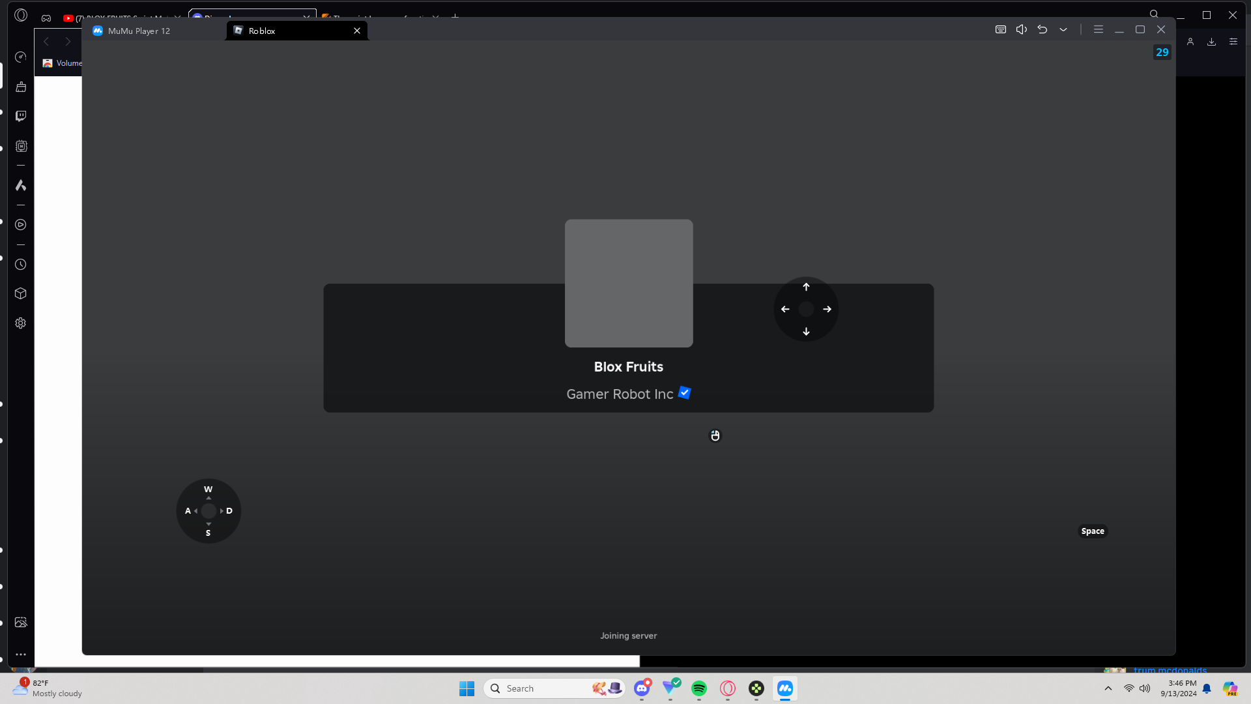Open History clock icon in Opera sidebar
This screenshot has width=1251, height=704.
click(21, 265)
